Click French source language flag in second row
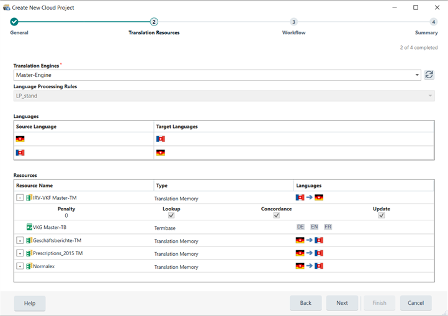448x316 pixels. pos(20,153)
